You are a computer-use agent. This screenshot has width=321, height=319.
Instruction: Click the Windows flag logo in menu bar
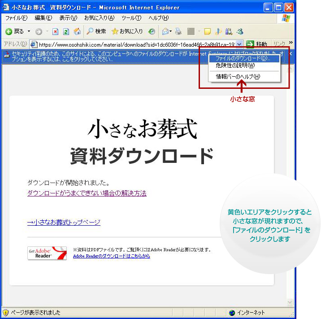286,18
